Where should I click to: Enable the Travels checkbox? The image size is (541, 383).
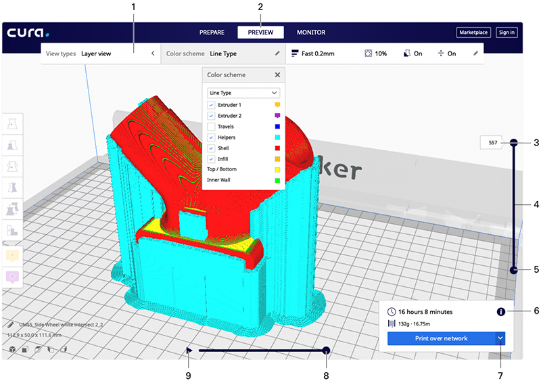click(x=212, y=127)
